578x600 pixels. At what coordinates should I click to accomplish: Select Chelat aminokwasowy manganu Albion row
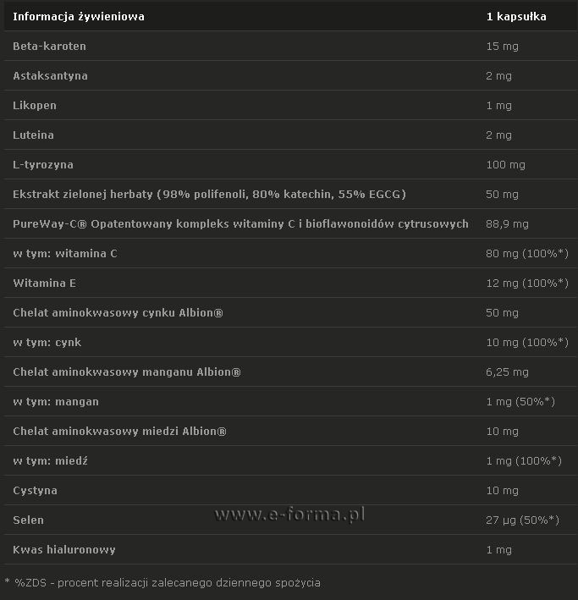click(x=290, y=372)
